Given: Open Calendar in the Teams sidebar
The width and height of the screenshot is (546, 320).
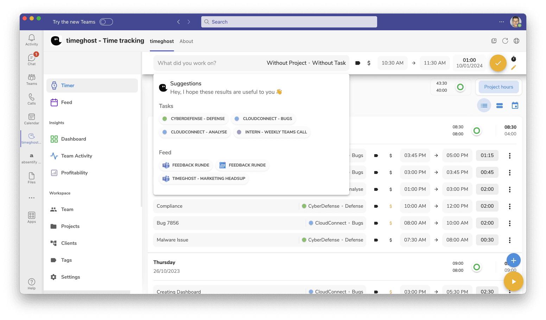Looking at the screenshot, I should click(x=32, y=119).
